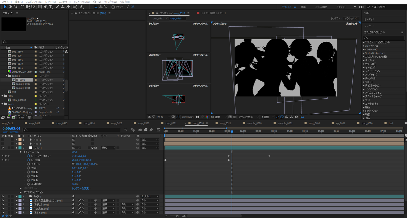Screen dimensions: 407x218
Task: Switch to View Axis mode
Action: (x=106, y=7)
